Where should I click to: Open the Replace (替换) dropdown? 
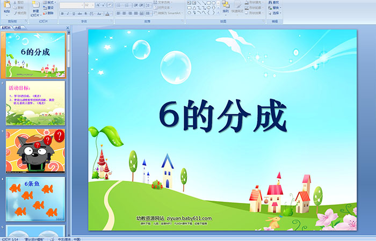(x=275, y=8)
